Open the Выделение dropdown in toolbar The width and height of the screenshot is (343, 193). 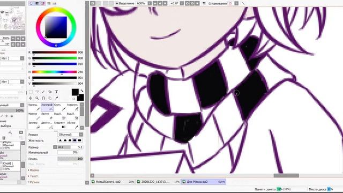[x=125, y=3]
